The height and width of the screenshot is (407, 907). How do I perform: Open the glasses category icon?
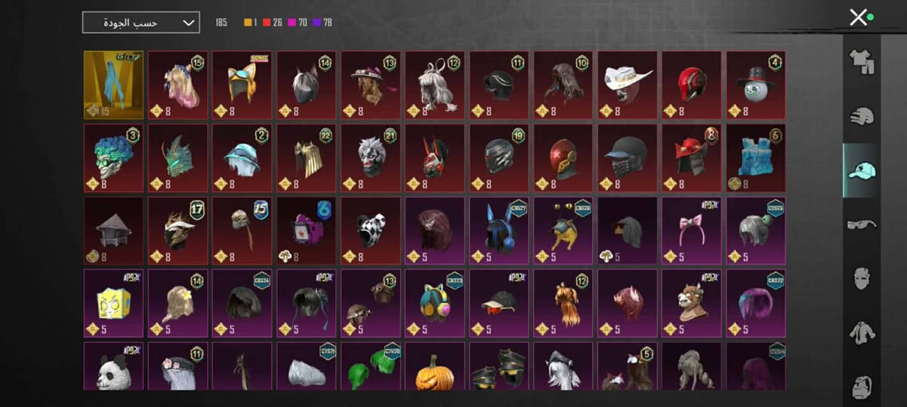point(861,224)
